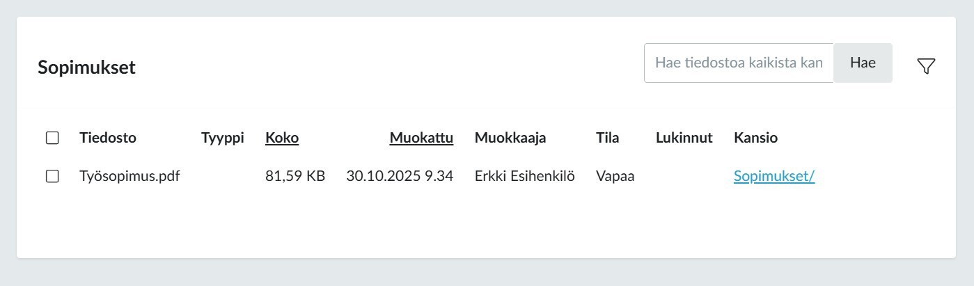Click the Vapaa status cell
974x286 pixels.
(x=615, y=176)
